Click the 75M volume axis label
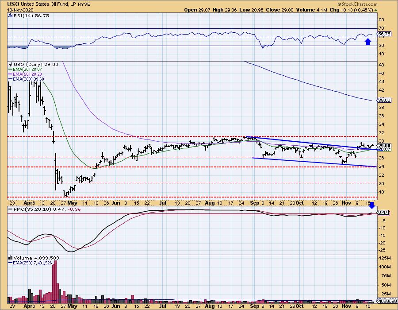The image size is (398, 310). click(386, 276)
